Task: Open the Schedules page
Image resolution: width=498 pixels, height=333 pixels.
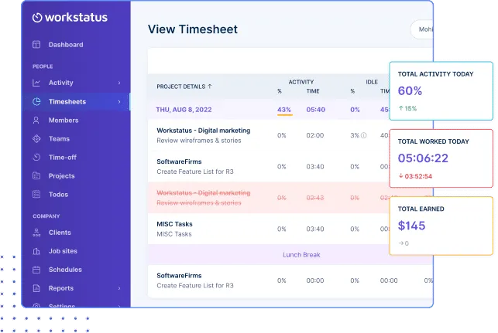Action: 65,270
